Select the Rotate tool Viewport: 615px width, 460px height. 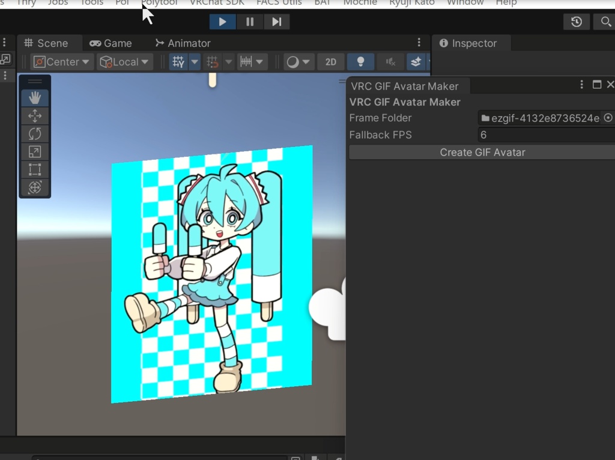tap(35, 133)
